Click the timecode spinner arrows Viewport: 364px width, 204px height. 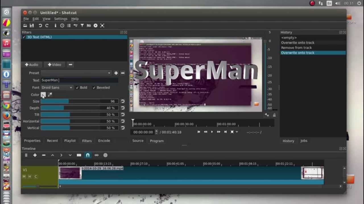156,132
